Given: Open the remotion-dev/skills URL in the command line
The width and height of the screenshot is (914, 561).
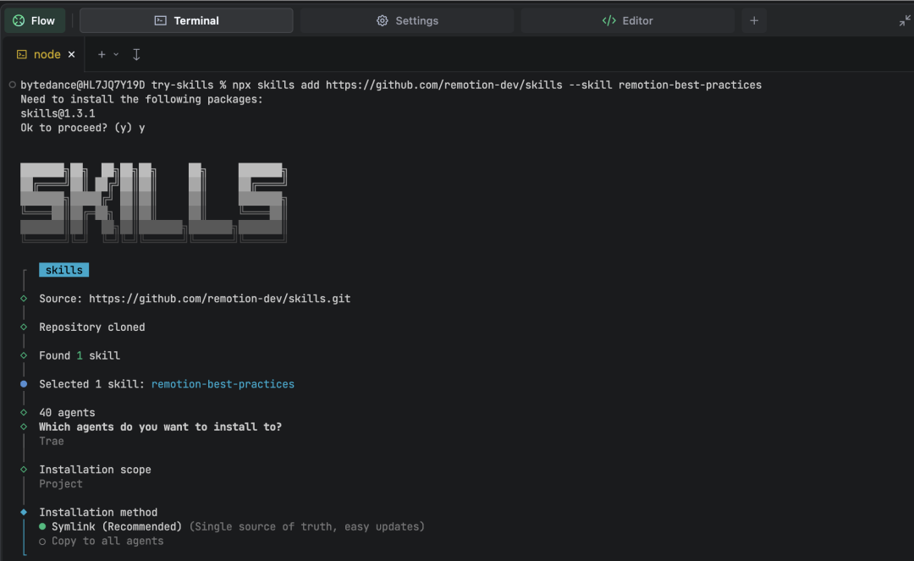Looking at the screenshot, I should coord(444,85).
